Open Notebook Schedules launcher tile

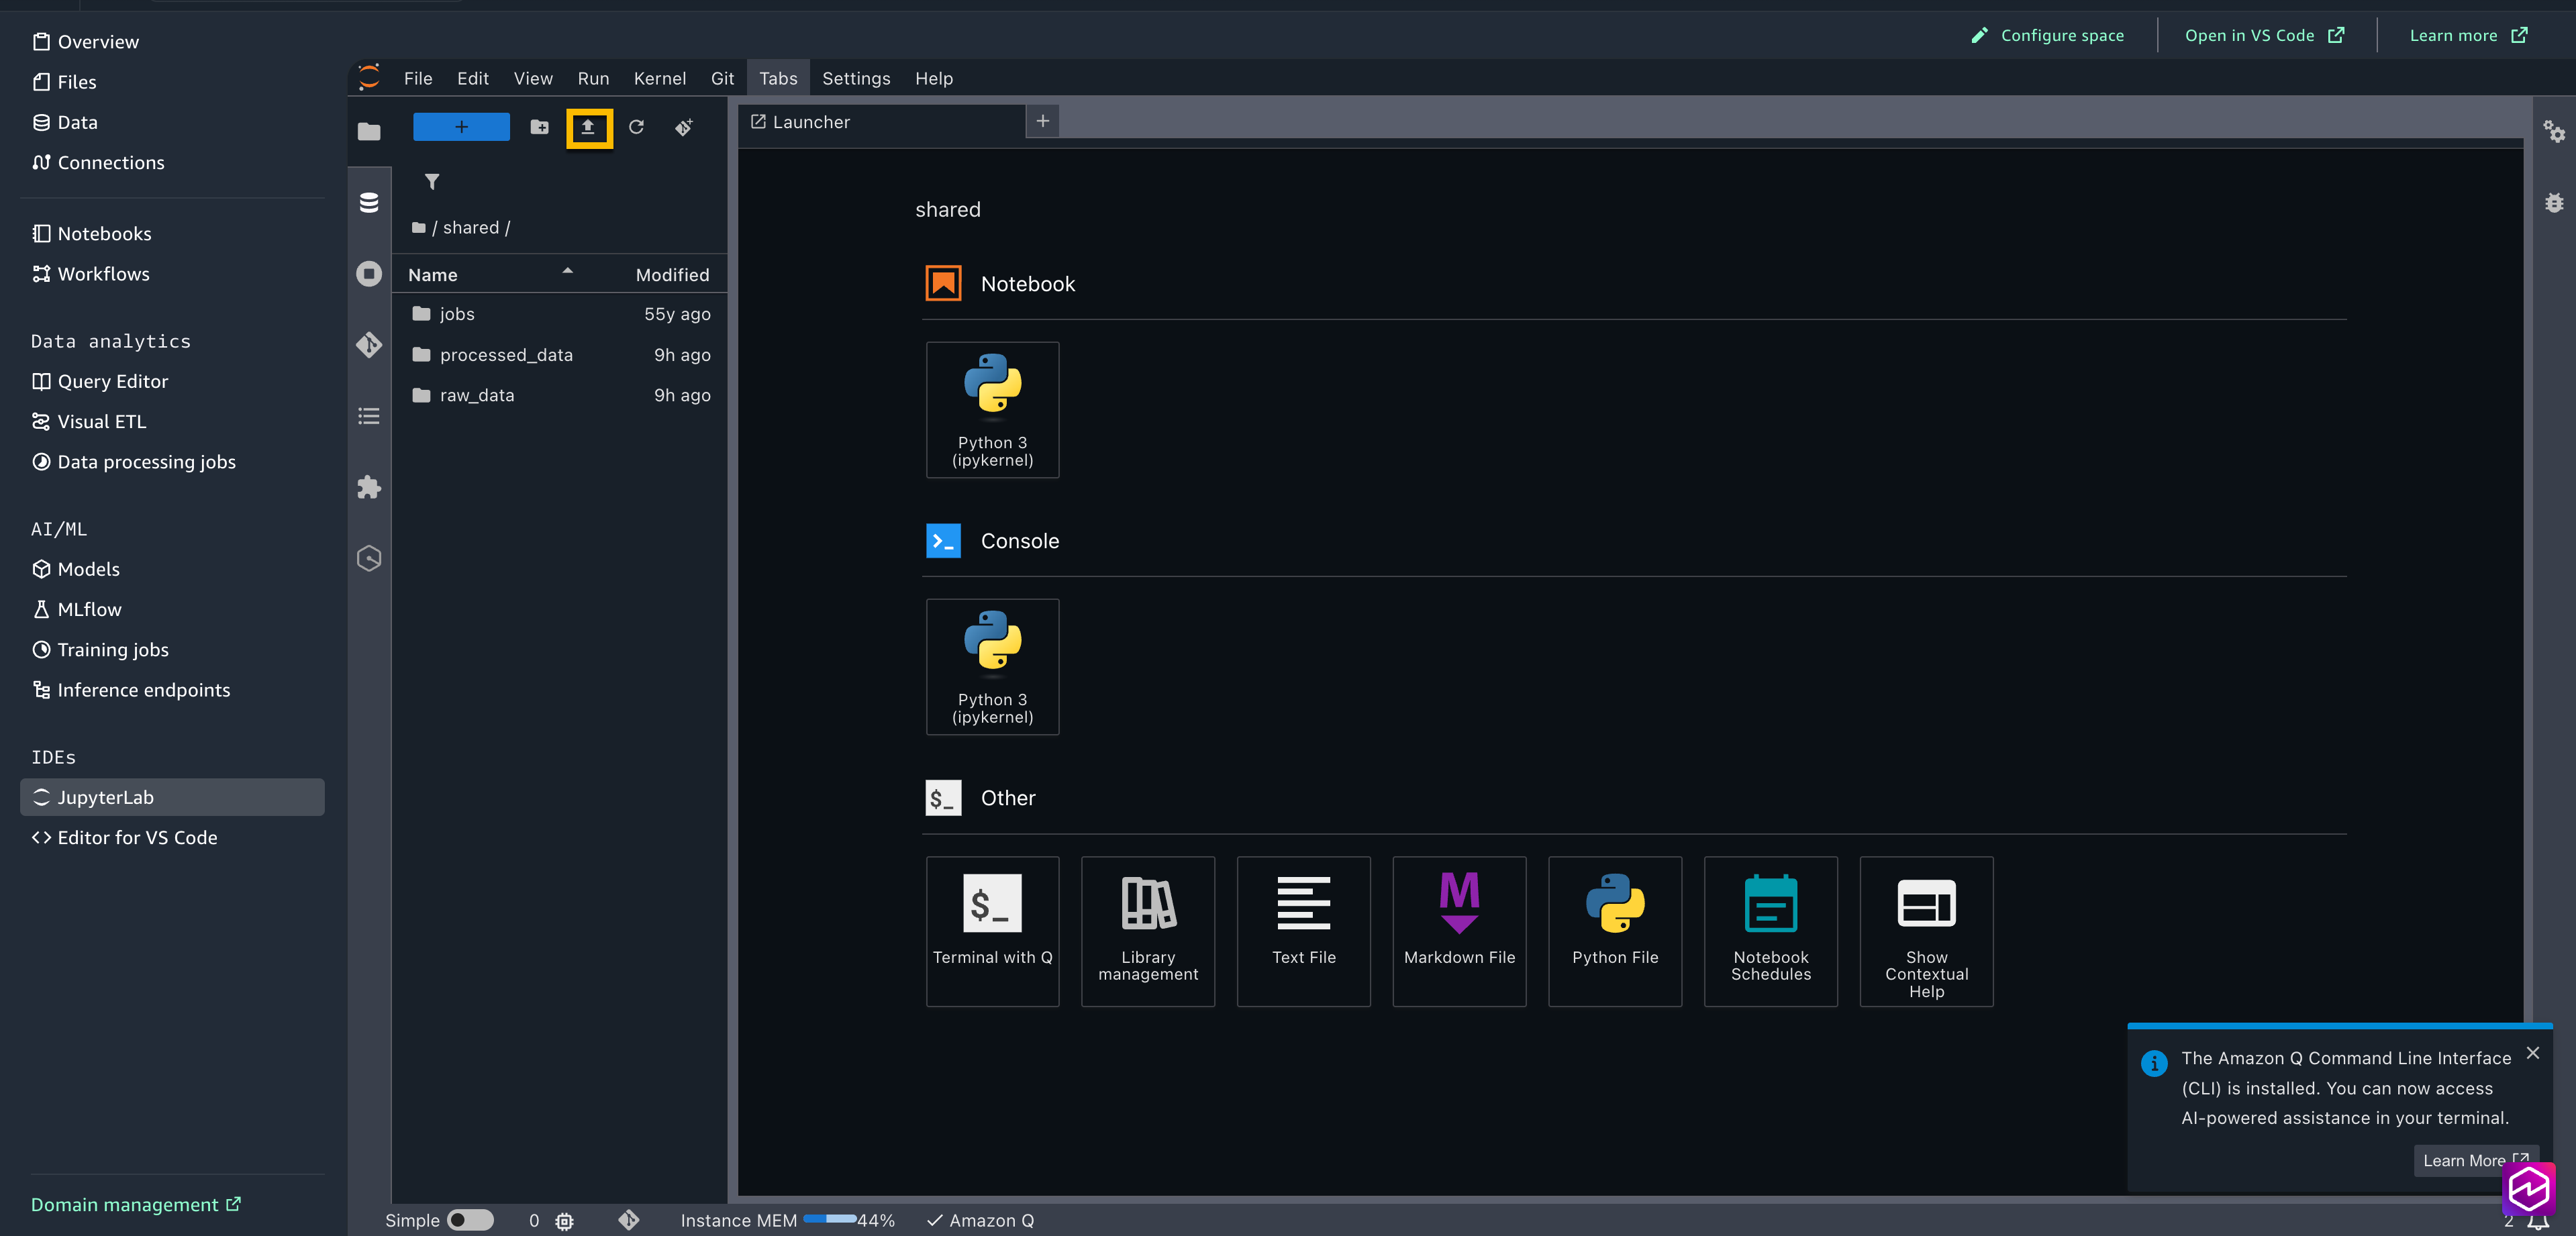[x=1770, y=930]
